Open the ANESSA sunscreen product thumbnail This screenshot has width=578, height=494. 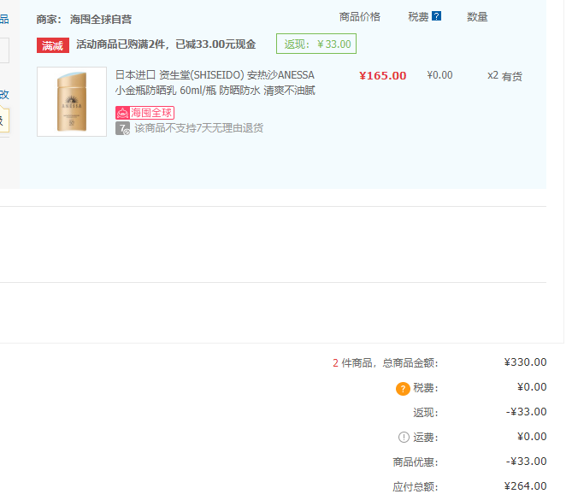[x=72, y=102]
